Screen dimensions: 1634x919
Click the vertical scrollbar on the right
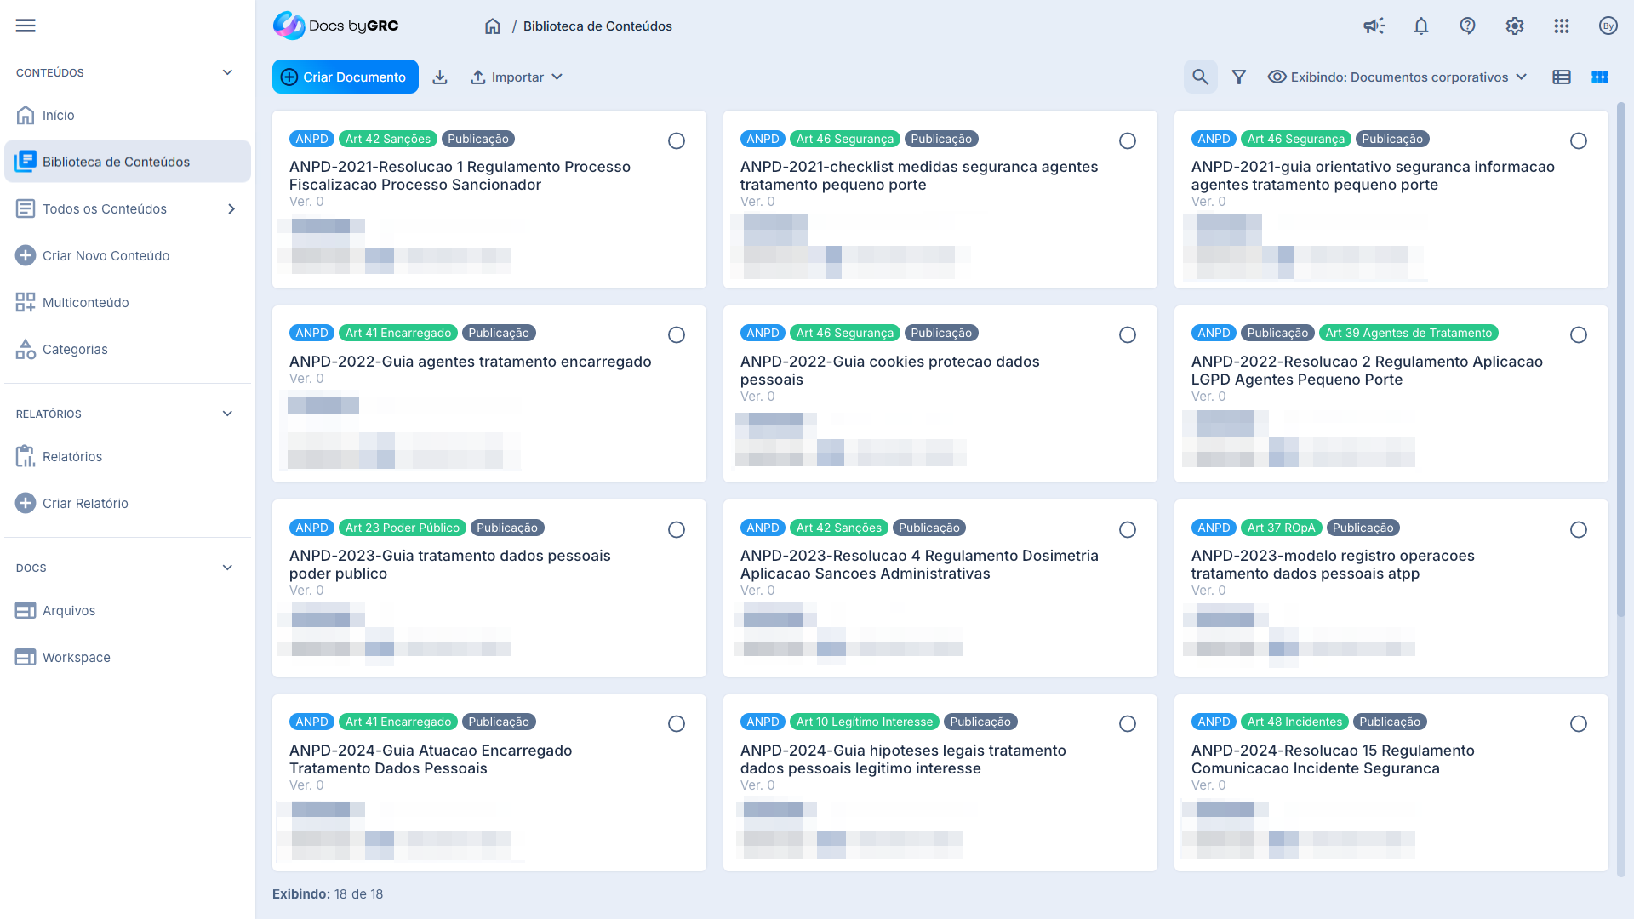pyautogui.click(x=1620, y=357)
